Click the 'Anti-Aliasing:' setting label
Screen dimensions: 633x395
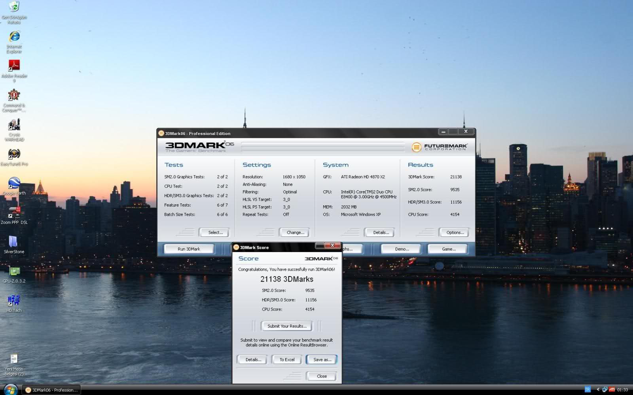click(x=254, y=184)
